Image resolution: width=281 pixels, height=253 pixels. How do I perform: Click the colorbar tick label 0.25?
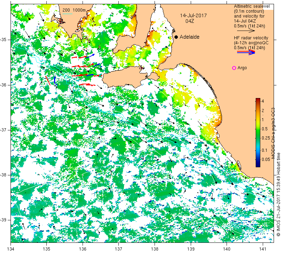click(x=266, y=138)
